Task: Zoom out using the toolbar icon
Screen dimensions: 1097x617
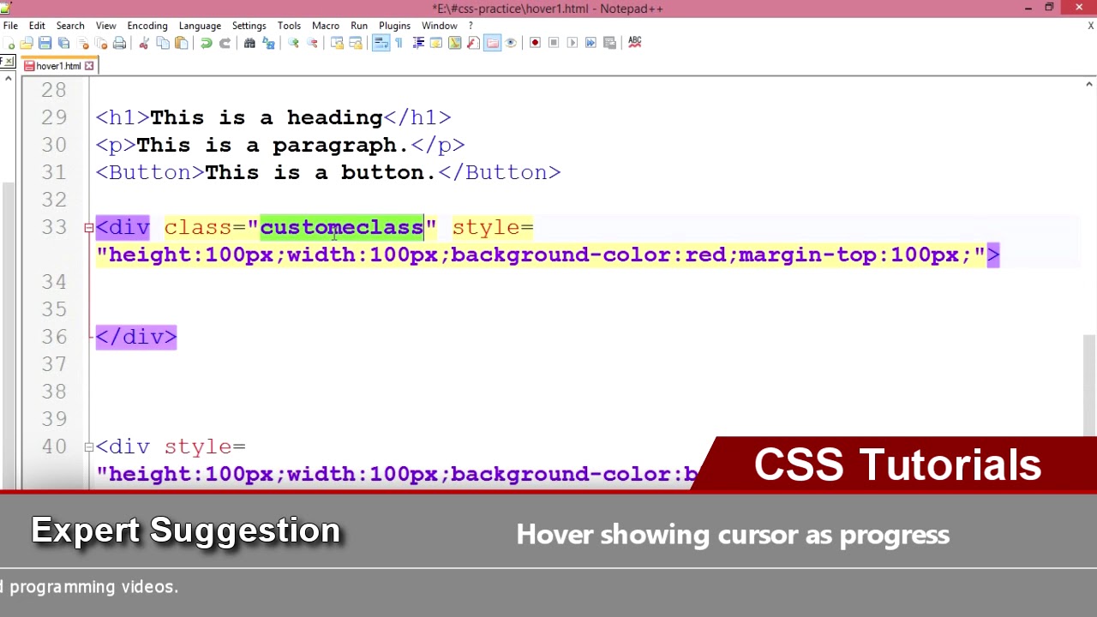Action: 312,42
